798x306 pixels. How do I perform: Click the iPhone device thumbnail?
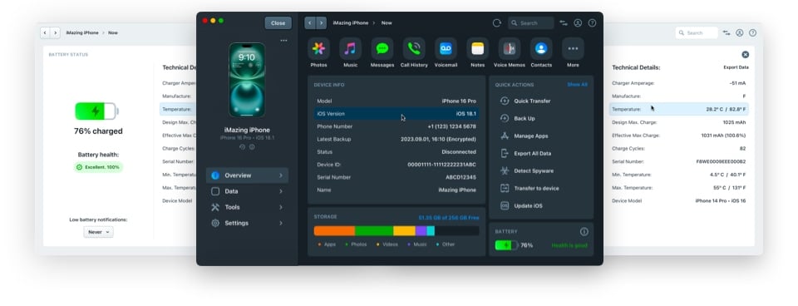(247, 80)
